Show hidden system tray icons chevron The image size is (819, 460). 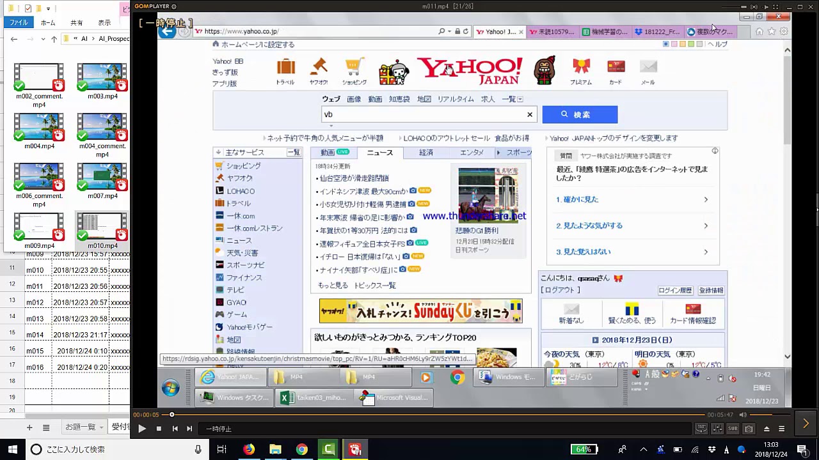pos(644,449)
